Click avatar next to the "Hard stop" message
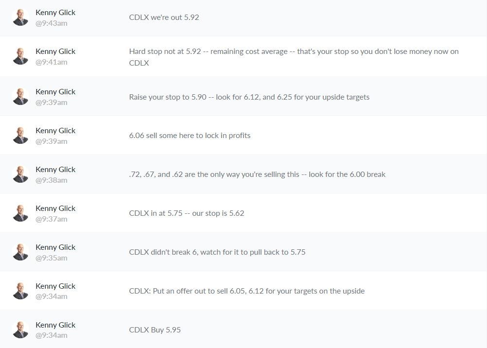Screen dimensions: 487x348 tap(20, 56)
